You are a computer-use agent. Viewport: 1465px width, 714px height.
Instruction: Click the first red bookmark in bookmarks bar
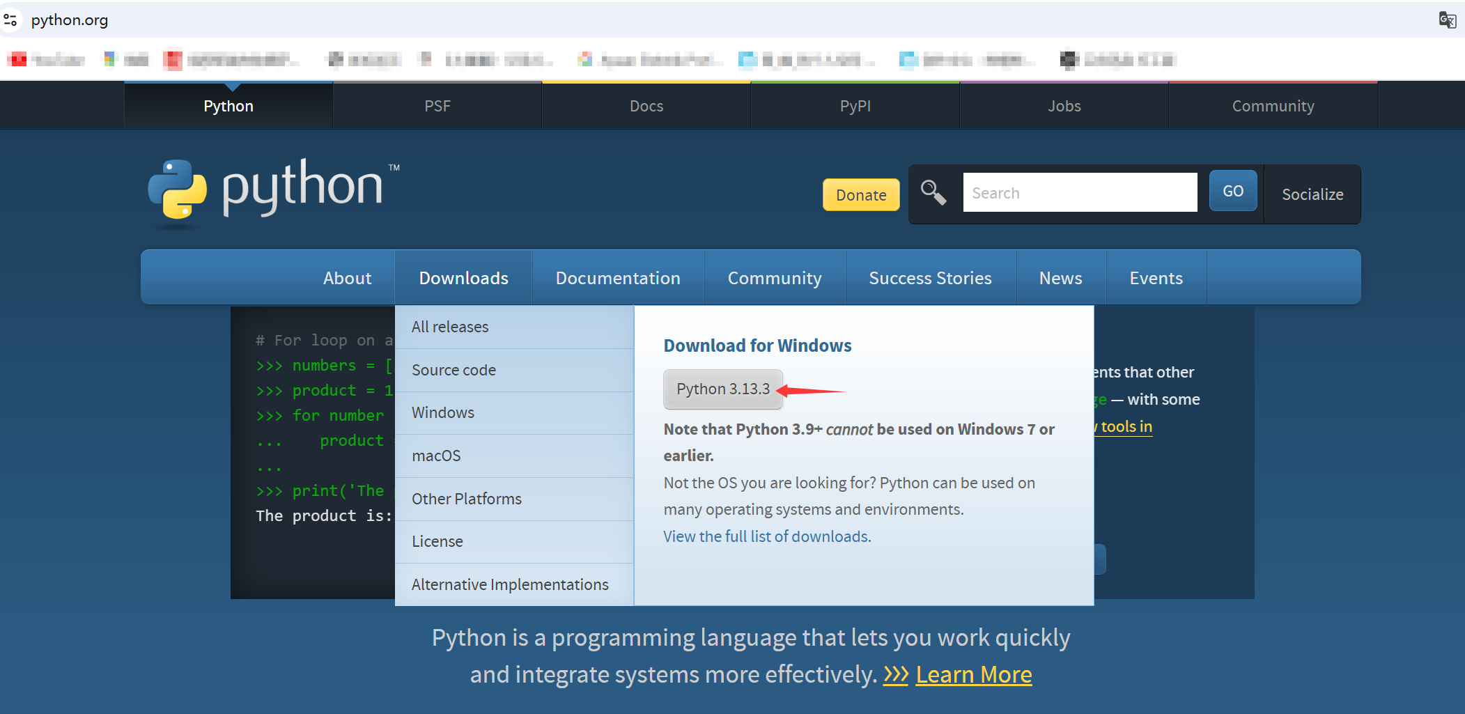pos(46,60)
